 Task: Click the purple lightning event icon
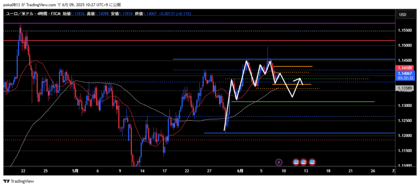coord(279,162)
